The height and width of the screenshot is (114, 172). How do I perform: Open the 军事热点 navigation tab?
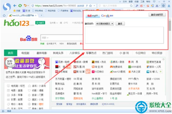[x=91, y=53]
